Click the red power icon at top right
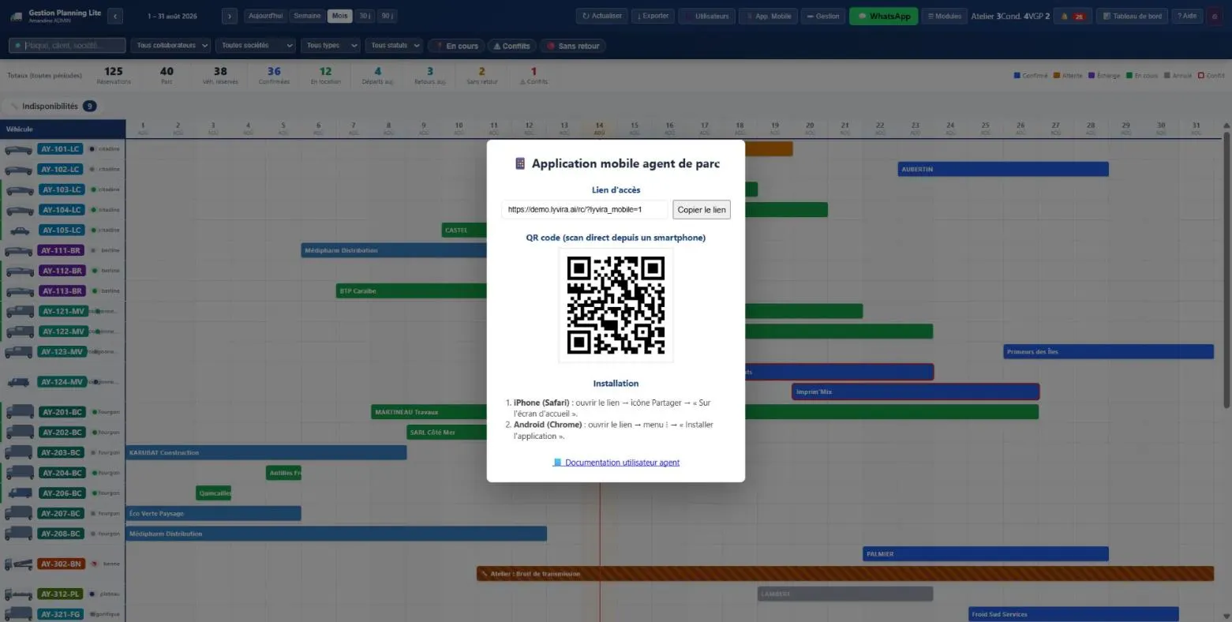The width and height of the screenshot is (1232, 622). [x=1214, y=16]
